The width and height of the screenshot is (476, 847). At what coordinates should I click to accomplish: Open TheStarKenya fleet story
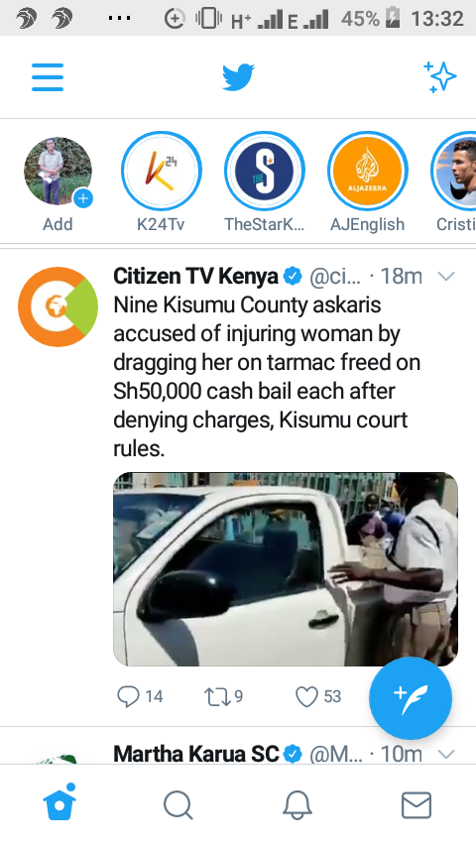[264, 172]
